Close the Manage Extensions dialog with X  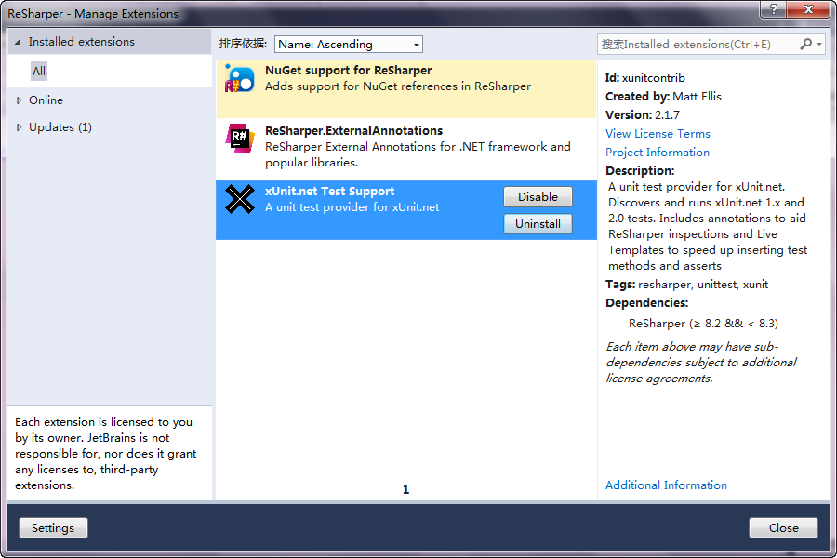point(808,9)
